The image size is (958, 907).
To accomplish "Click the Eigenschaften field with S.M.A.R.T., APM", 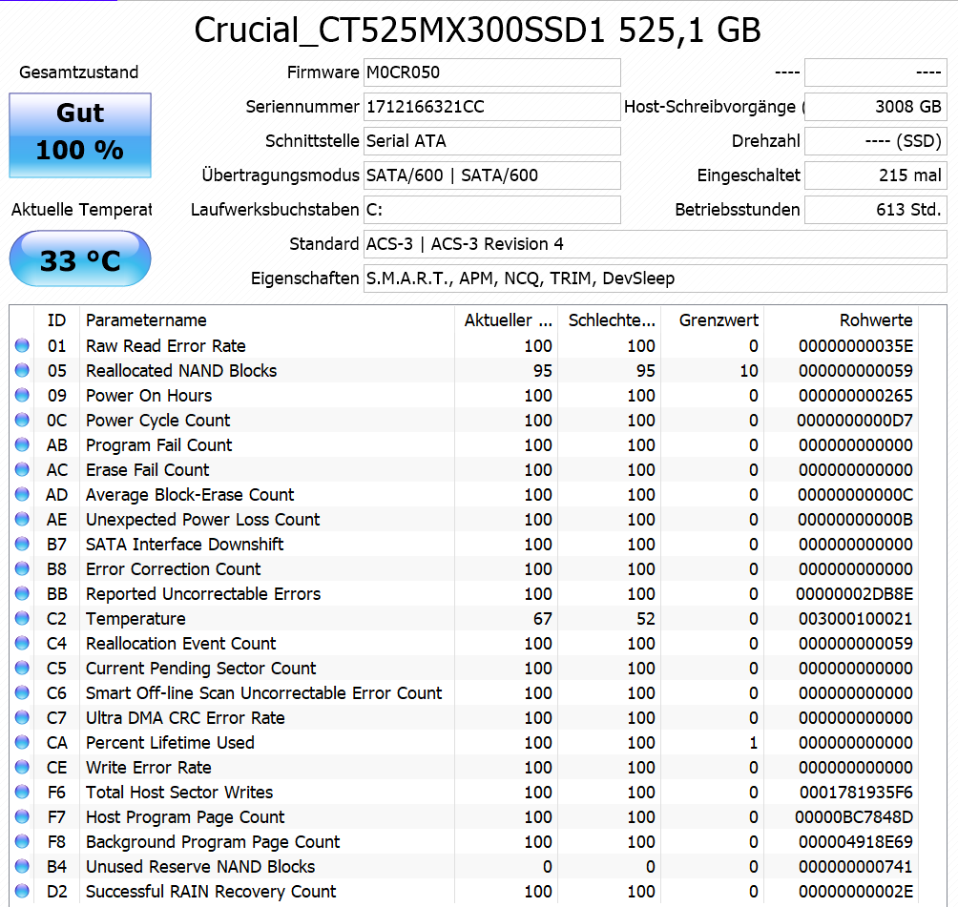I will tap(655, 278).
